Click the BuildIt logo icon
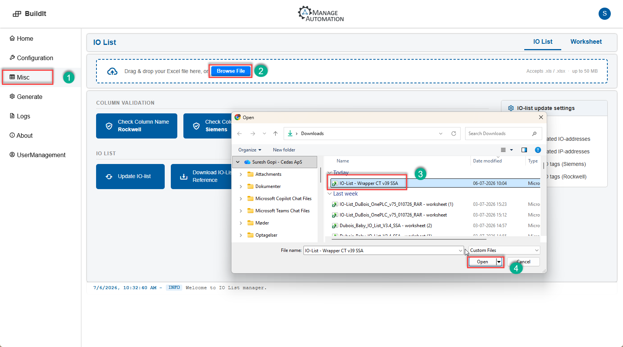 point(17,14)
